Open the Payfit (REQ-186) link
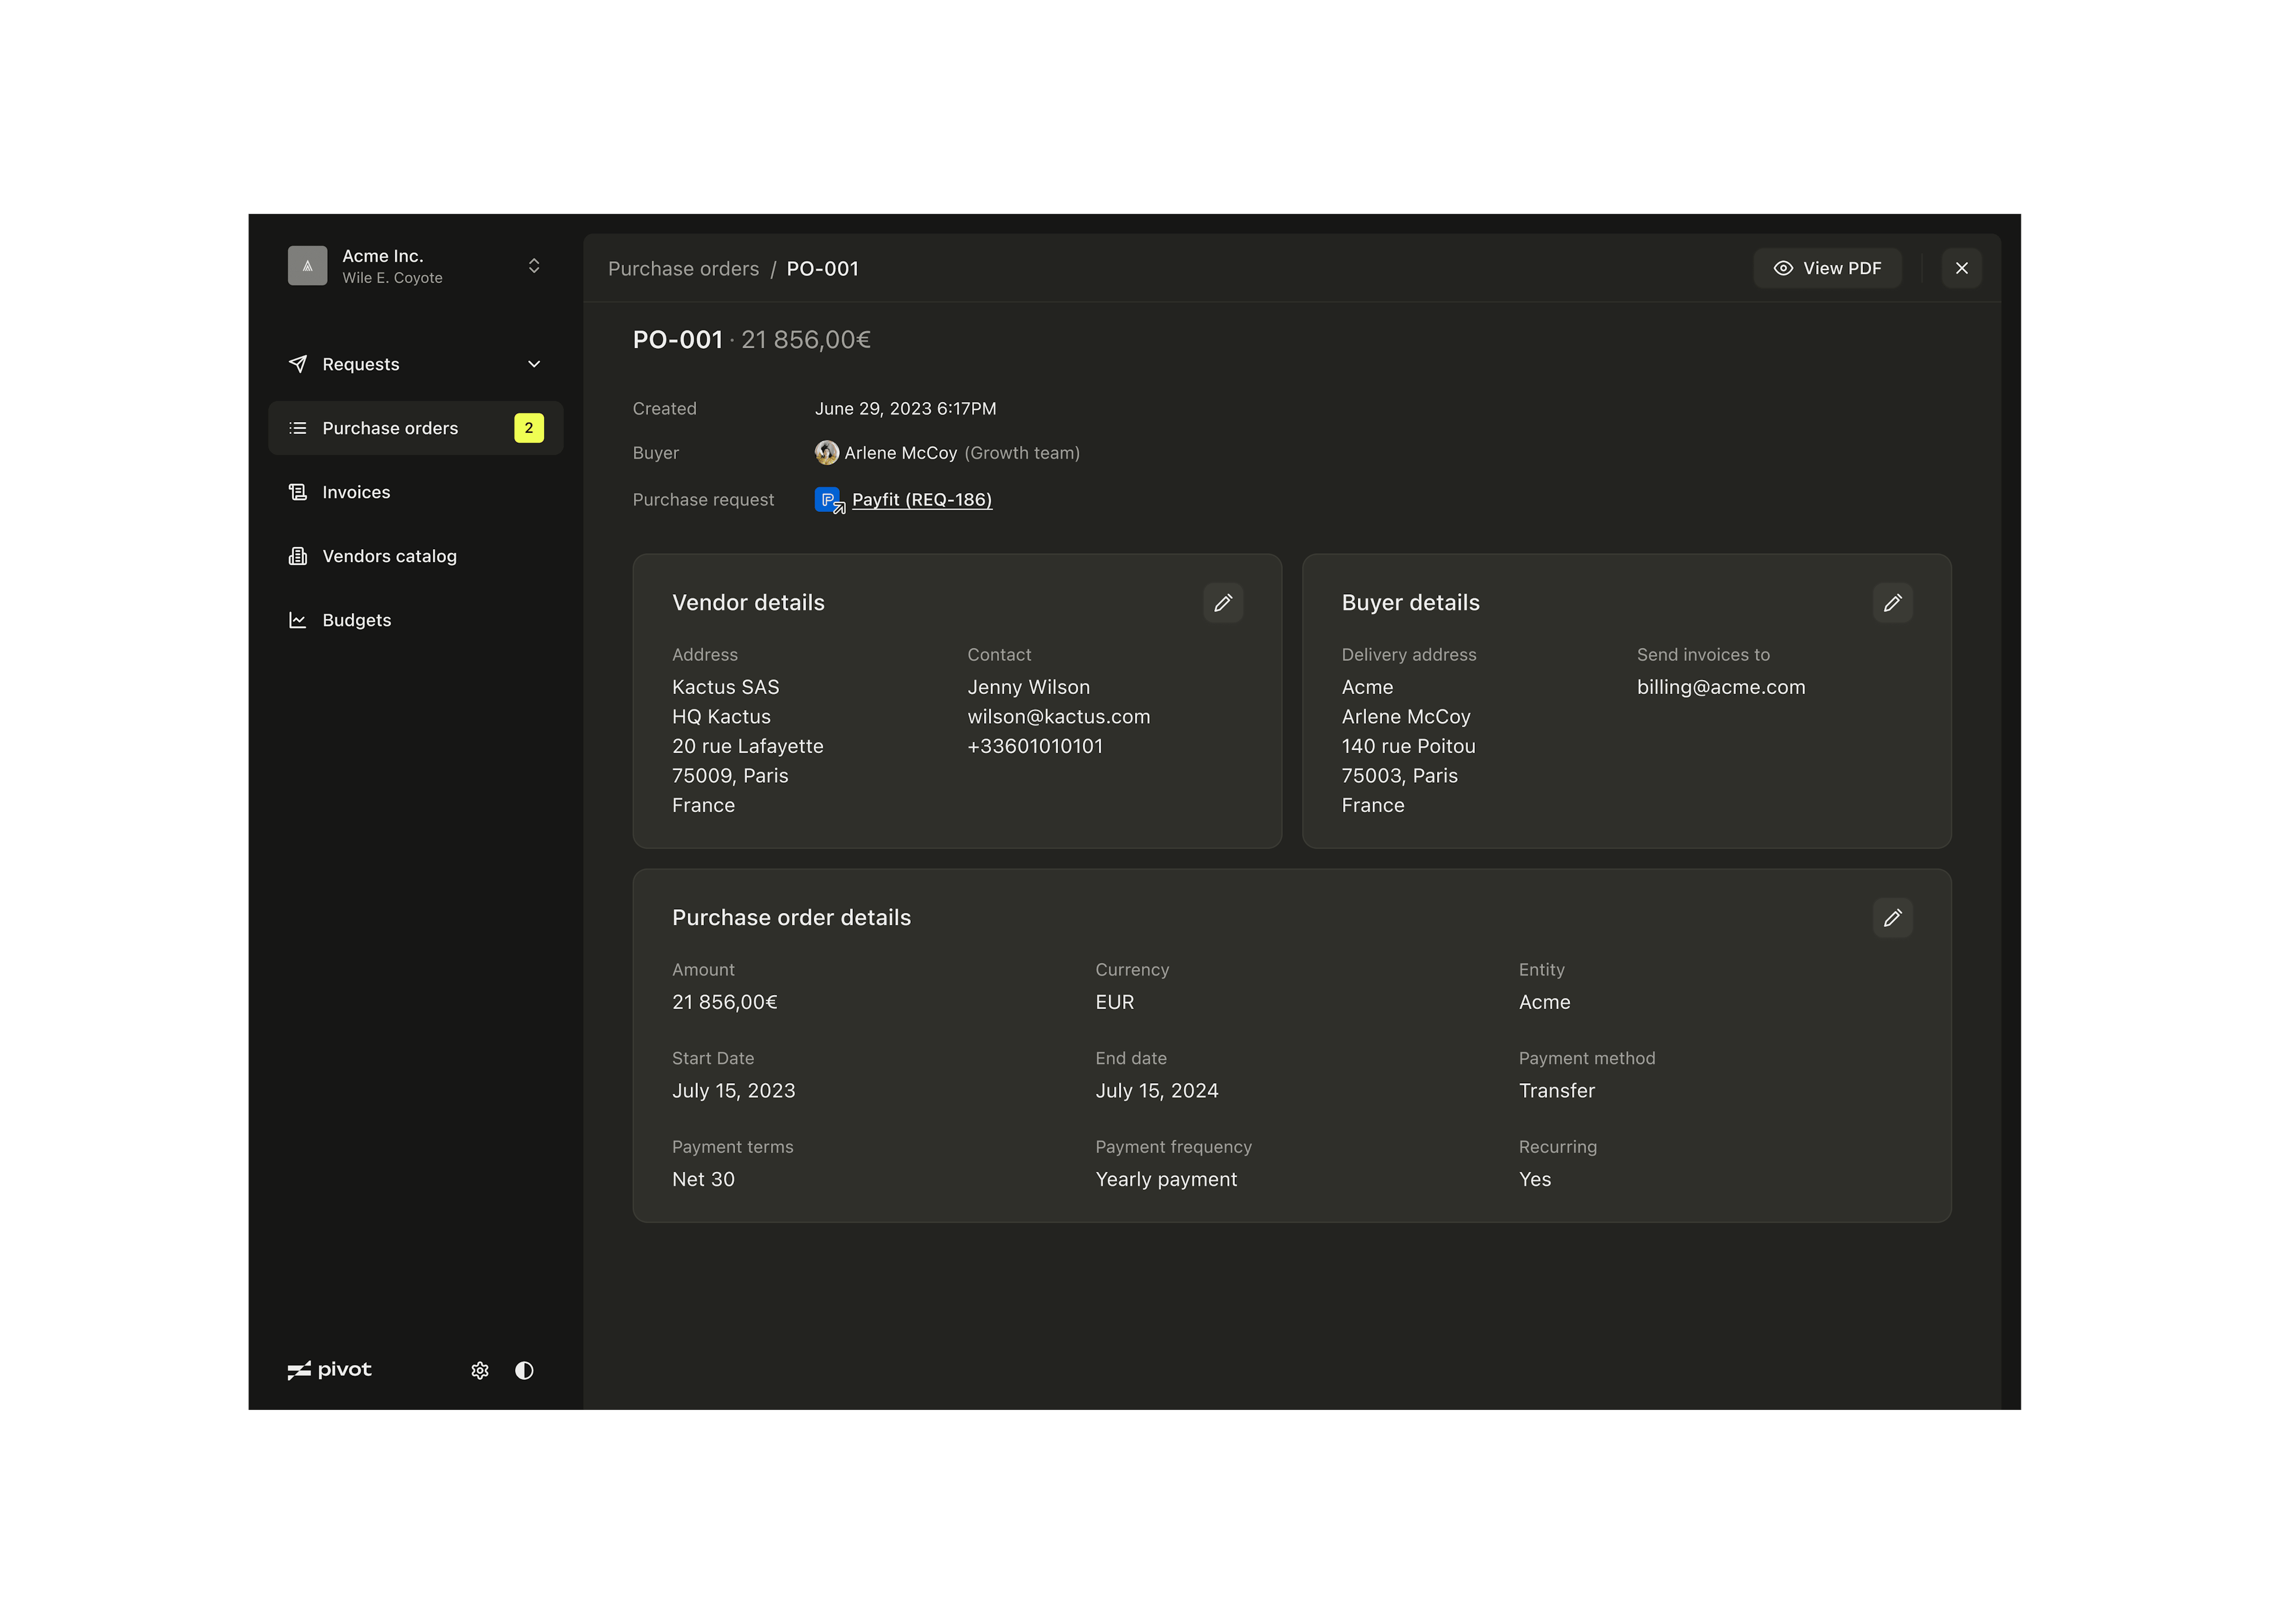Viewport: 2271px width, 1624px height. [921, 500]
